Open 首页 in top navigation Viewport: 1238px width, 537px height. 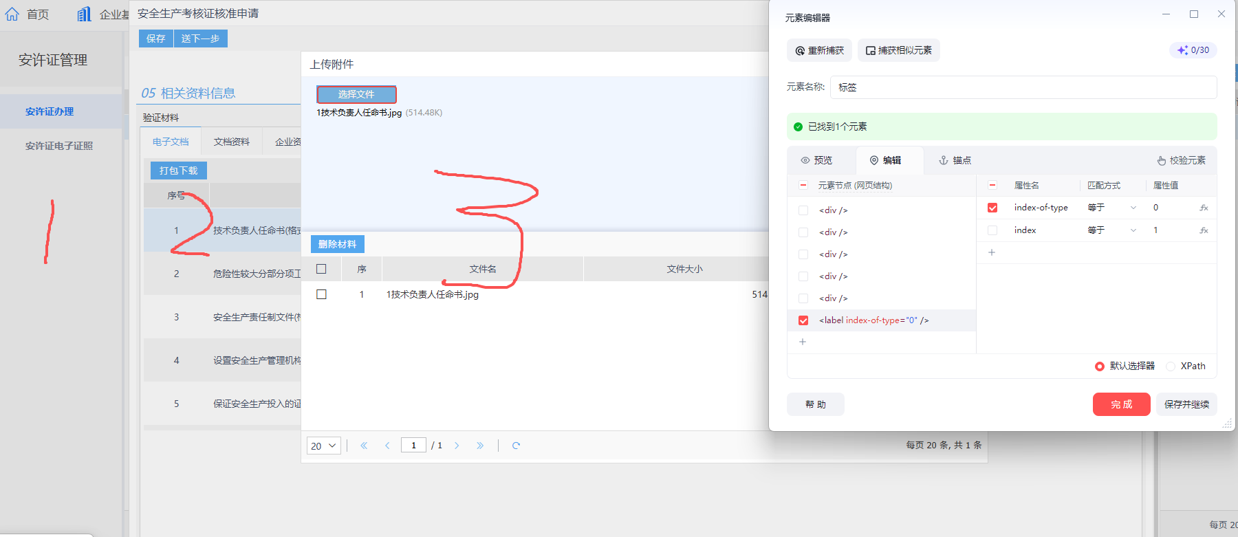click(x=38, y=14)
